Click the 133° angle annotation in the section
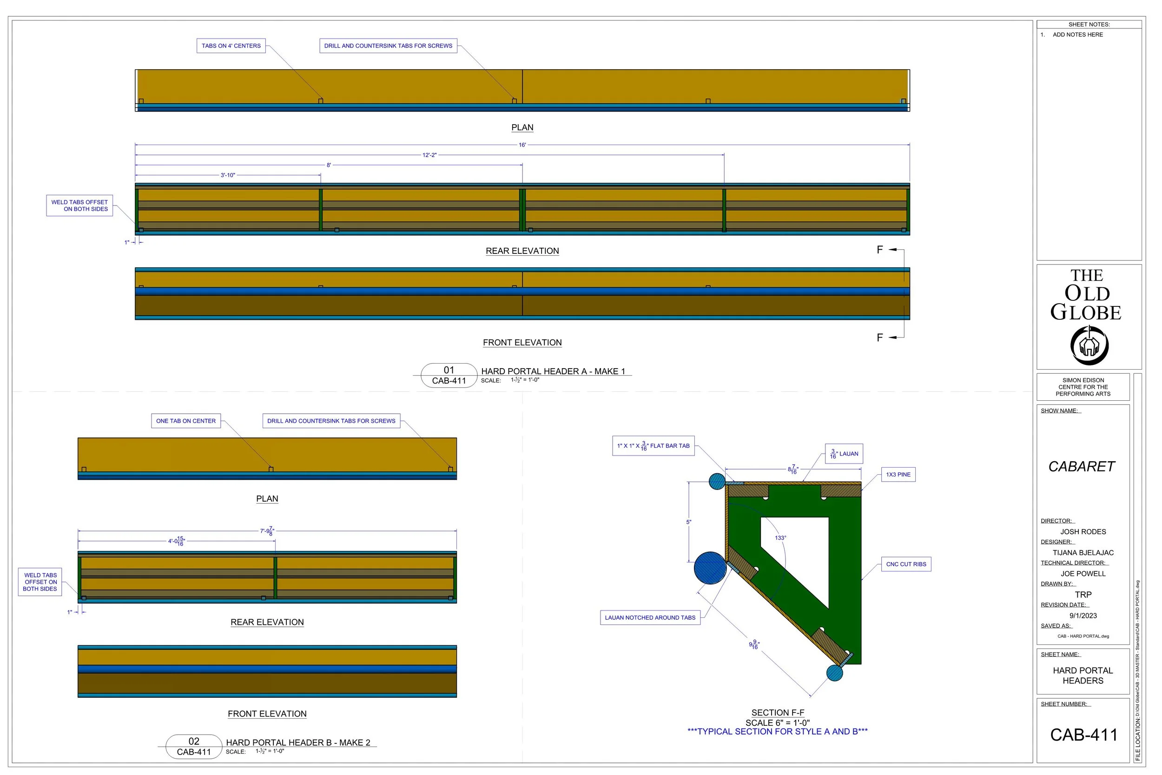 780,538
